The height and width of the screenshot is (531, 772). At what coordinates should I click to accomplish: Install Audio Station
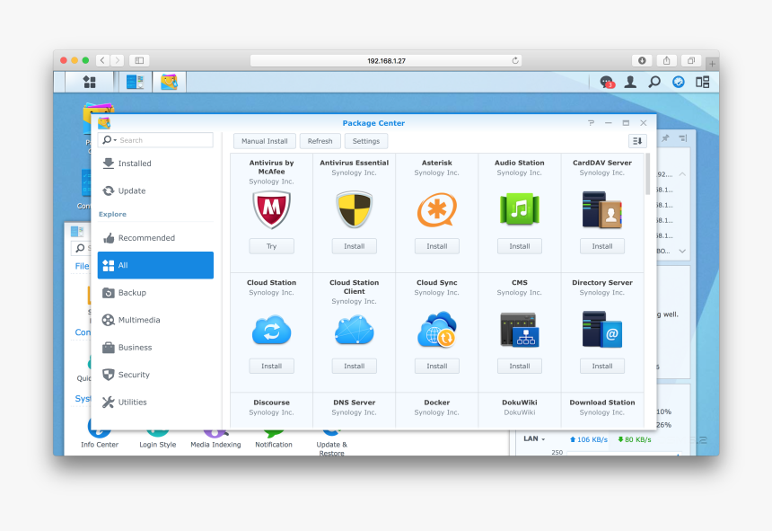(x=520, y=246)
